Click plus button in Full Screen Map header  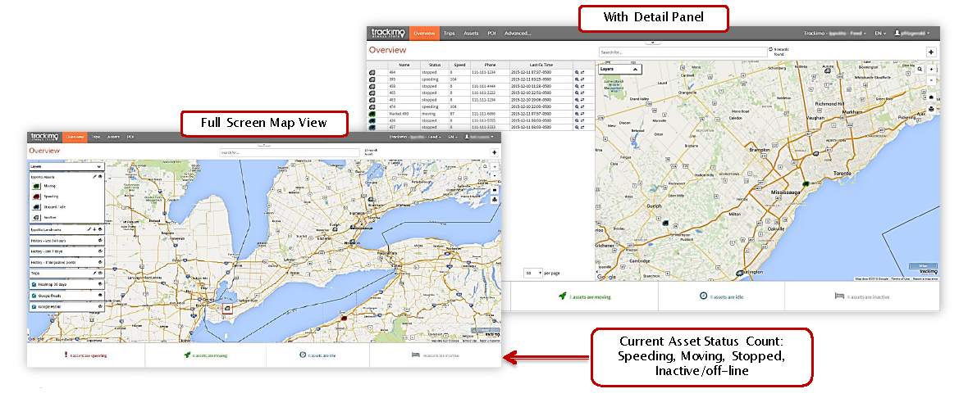coord(494,152)
